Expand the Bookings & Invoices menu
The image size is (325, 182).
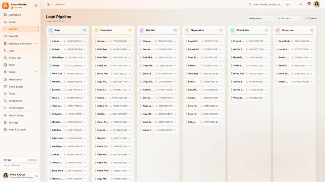(36, 44)
